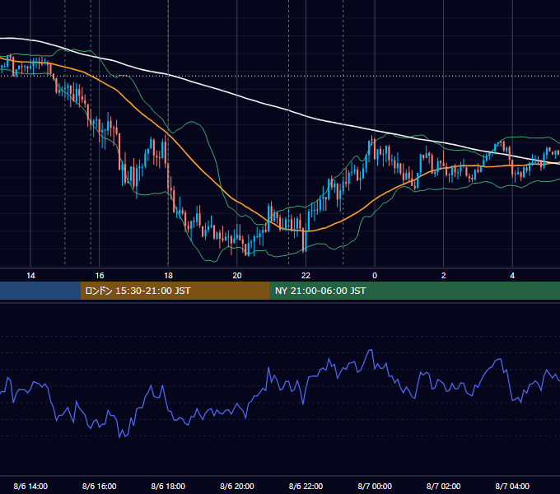
Task: Click the 14 hour label on price chart axis
Action: [x=30, y=276]
